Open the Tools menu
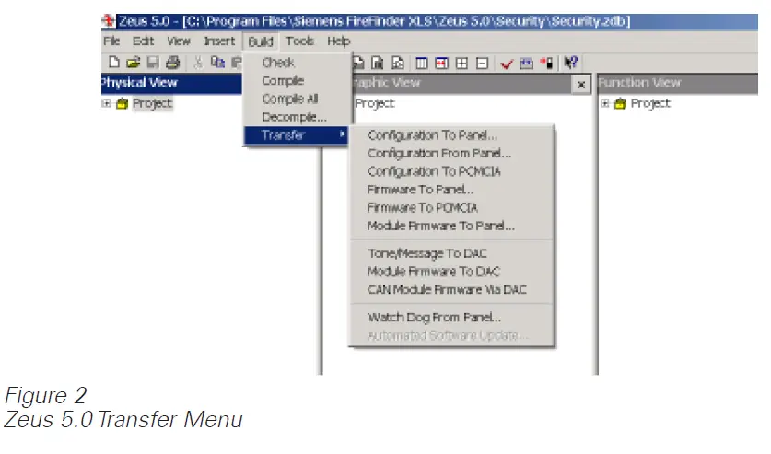This screenshot has width=771, height=454. pyautogui.click(x=300, y=41)
